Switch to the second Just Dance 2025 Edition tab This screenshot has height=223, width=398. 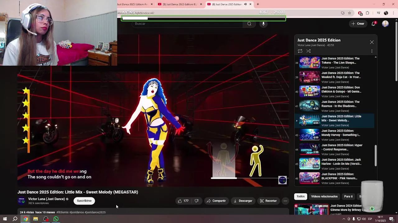pyautogui.click(x=180, y=4)
